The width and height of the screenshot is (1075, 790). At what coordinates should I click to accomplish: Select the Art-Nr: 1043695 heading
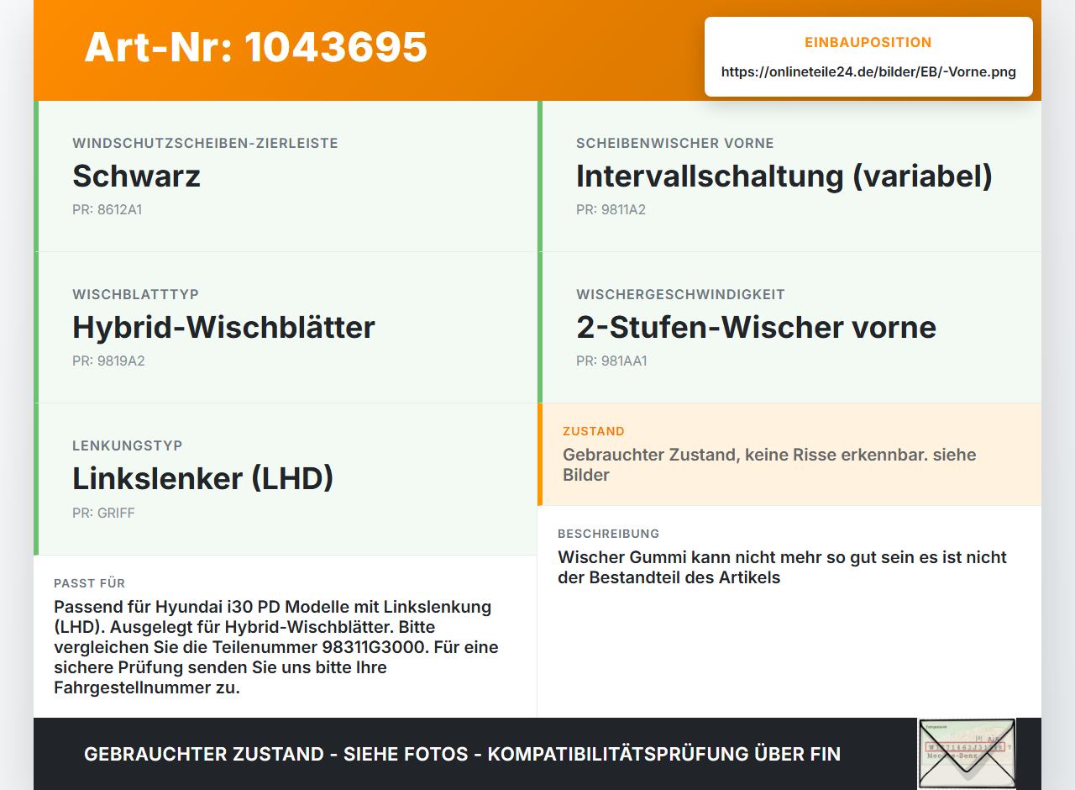[x=256, y=47]
